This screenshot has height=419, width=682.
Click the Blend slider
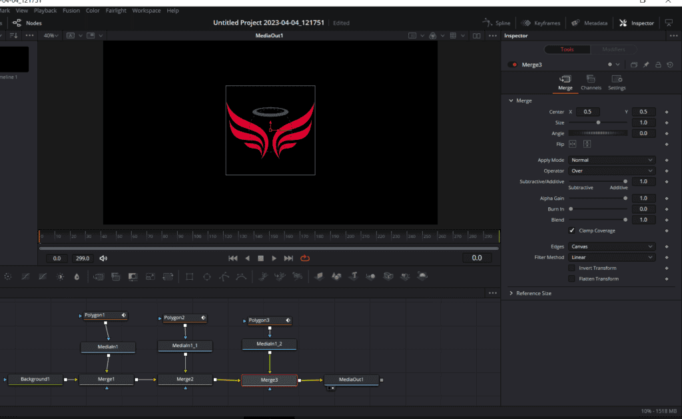598,220
